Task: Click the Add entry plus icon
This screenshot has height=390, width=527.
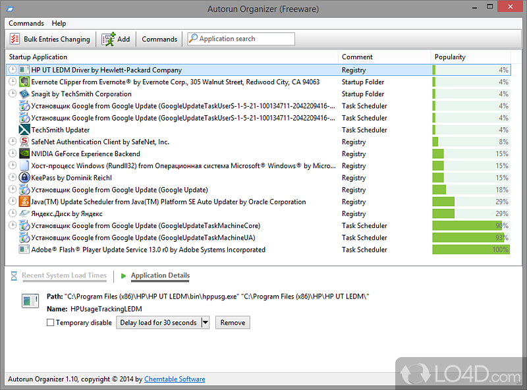Action: click(x=109, y=39)
